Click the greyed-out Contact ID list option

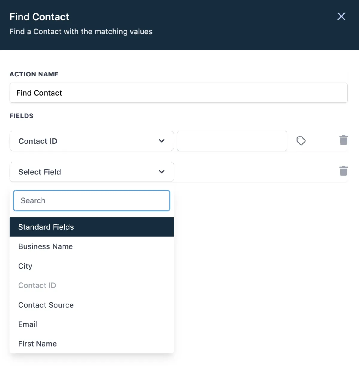pyautogui.click(x=37, y=285)
